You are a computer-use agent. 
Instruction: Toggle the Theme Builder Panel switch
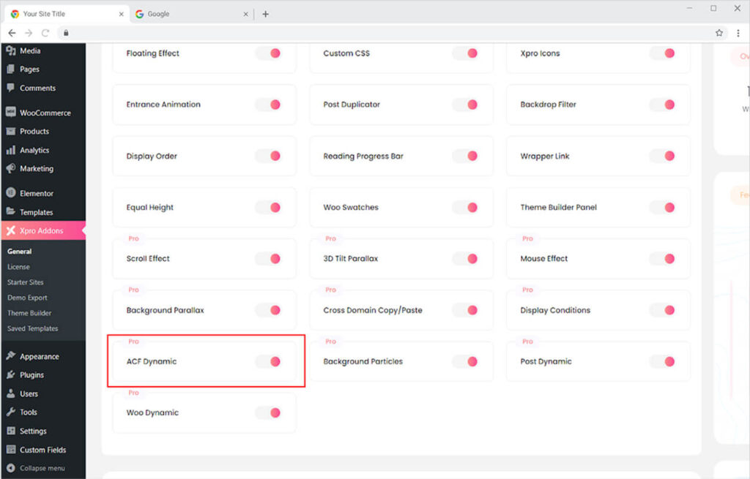tap(662, 208)
